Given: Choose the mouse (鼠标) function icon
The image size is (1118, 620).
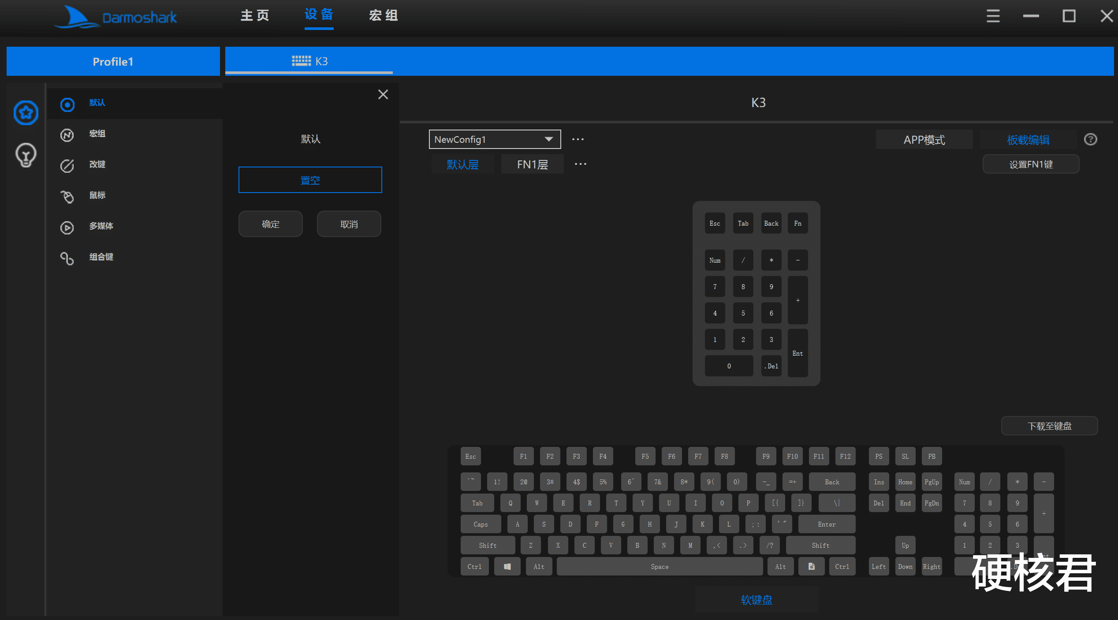Looking at the screenshot, I should pyautogui.click(x=67, y=196).
